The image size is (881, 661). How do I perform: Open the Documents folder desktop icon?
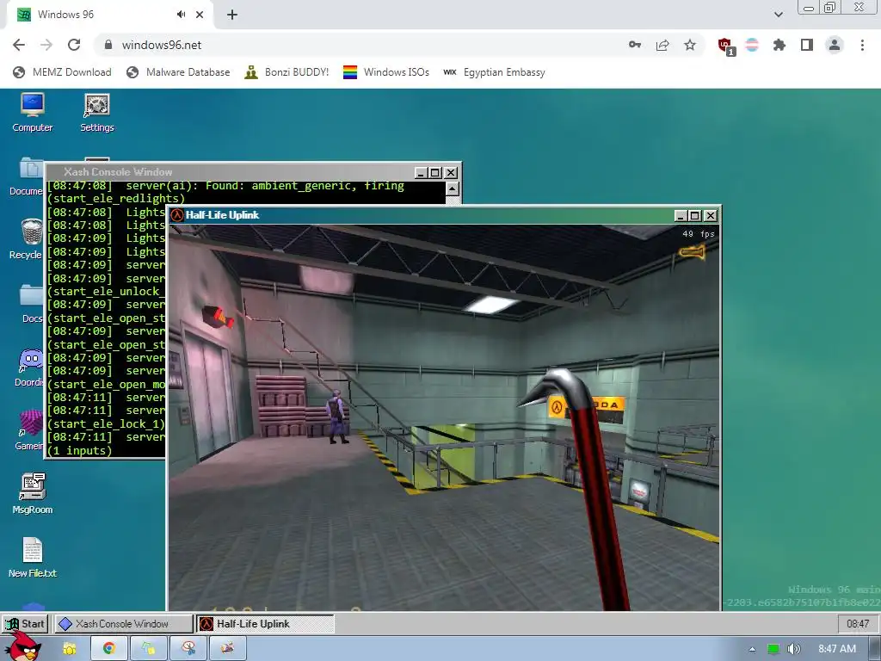click(27, 176)
